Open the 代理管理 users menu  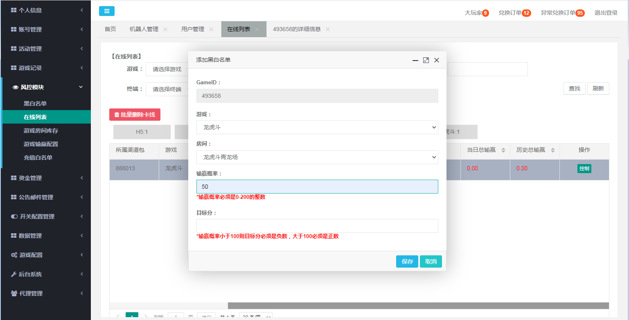(x=45, y=293)
